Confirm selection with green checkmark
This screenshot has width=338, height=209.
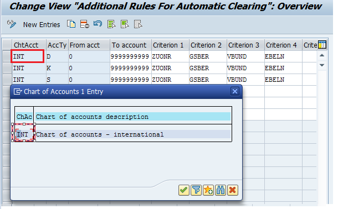[184, 190]
